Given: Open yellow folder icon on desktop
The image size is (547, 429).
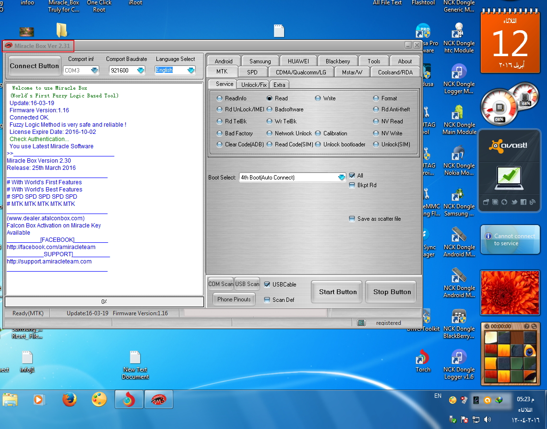Looking at the screenshot, I should click(x=61, y=30).
